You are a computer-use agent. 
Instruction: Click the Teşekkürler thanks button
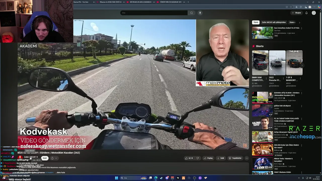point(235,158)
